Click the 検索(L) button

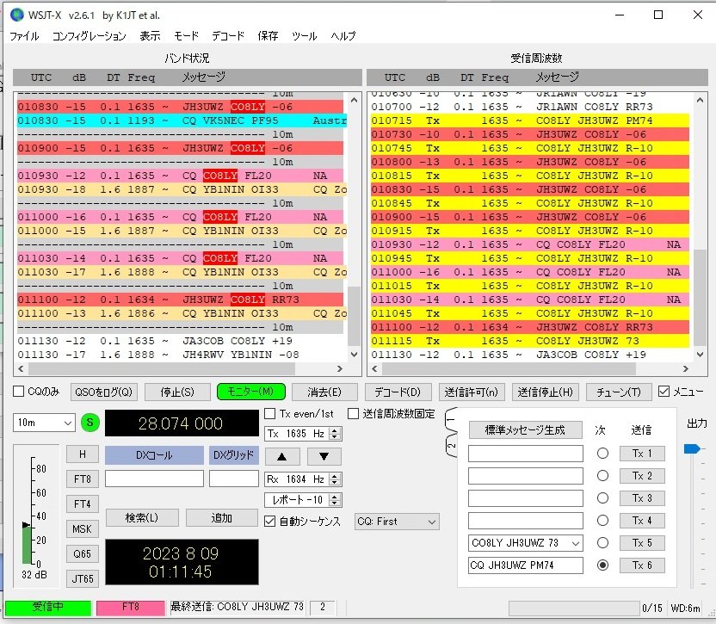(141, 517)
